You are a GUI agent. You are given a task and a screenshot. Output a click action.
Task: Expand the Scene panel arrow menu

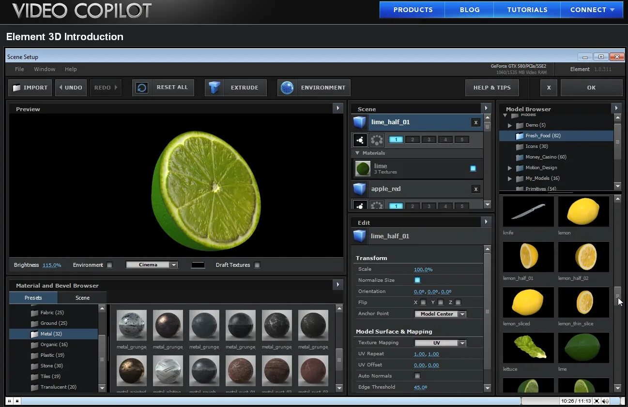point(486,108)
